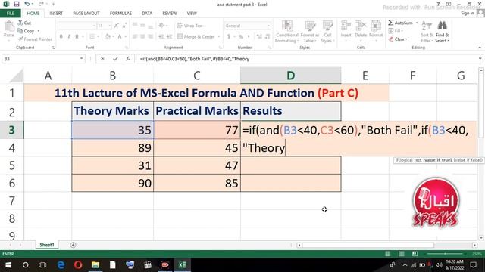Toggle Underline formatting

pos(77,37)
